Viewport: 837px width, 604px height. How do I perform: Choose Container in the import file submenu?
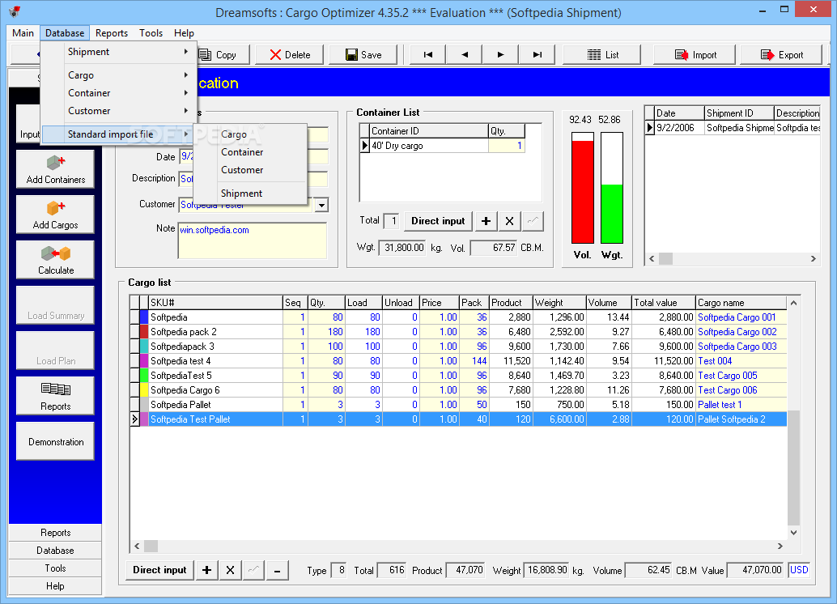(250, 152)
